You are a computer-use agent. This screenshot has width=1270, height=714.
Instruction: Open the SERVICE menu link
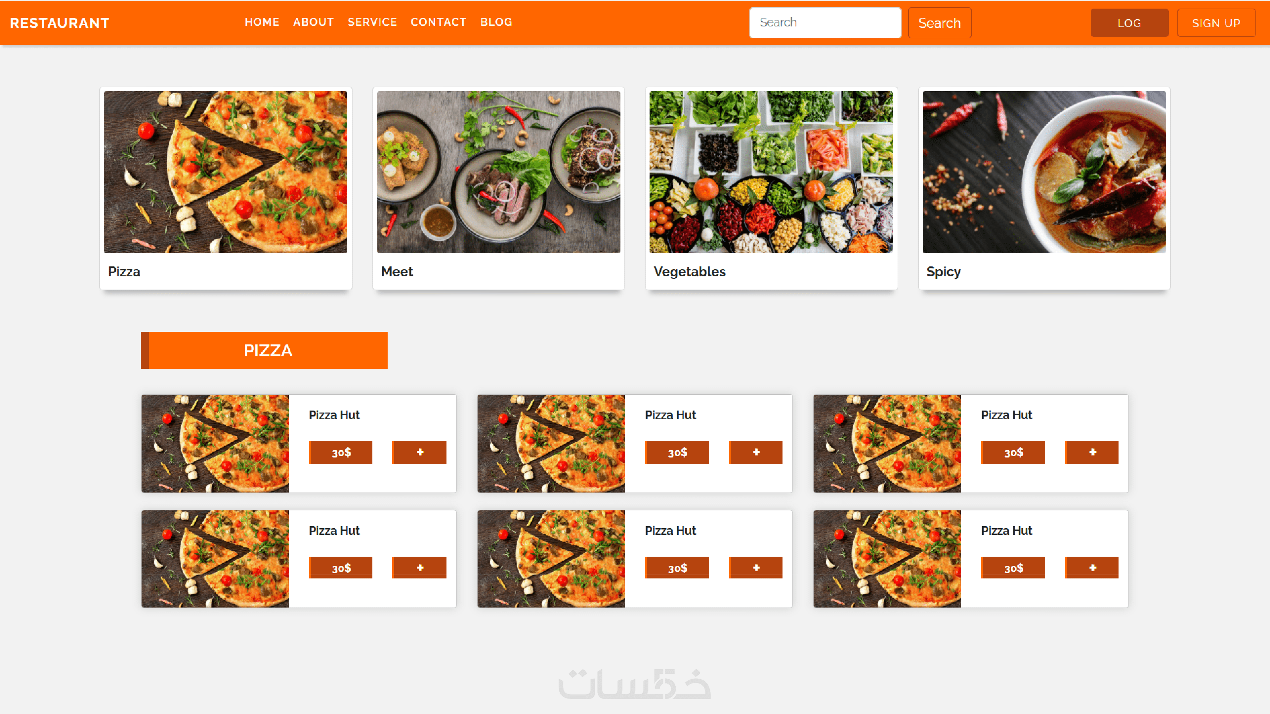(x=372, y=22)
